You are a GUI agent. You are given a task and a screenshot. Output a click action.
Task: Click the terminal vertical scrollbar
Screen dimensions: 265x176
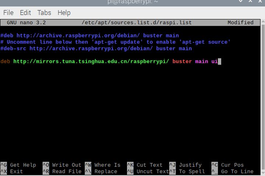pyautogui.click(x=263, y=97)
